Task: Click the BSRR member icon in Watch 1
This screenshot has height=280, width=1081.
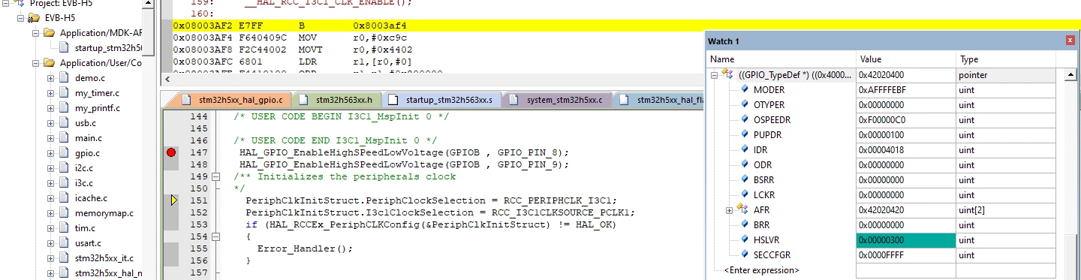Action: coord(745,179)
